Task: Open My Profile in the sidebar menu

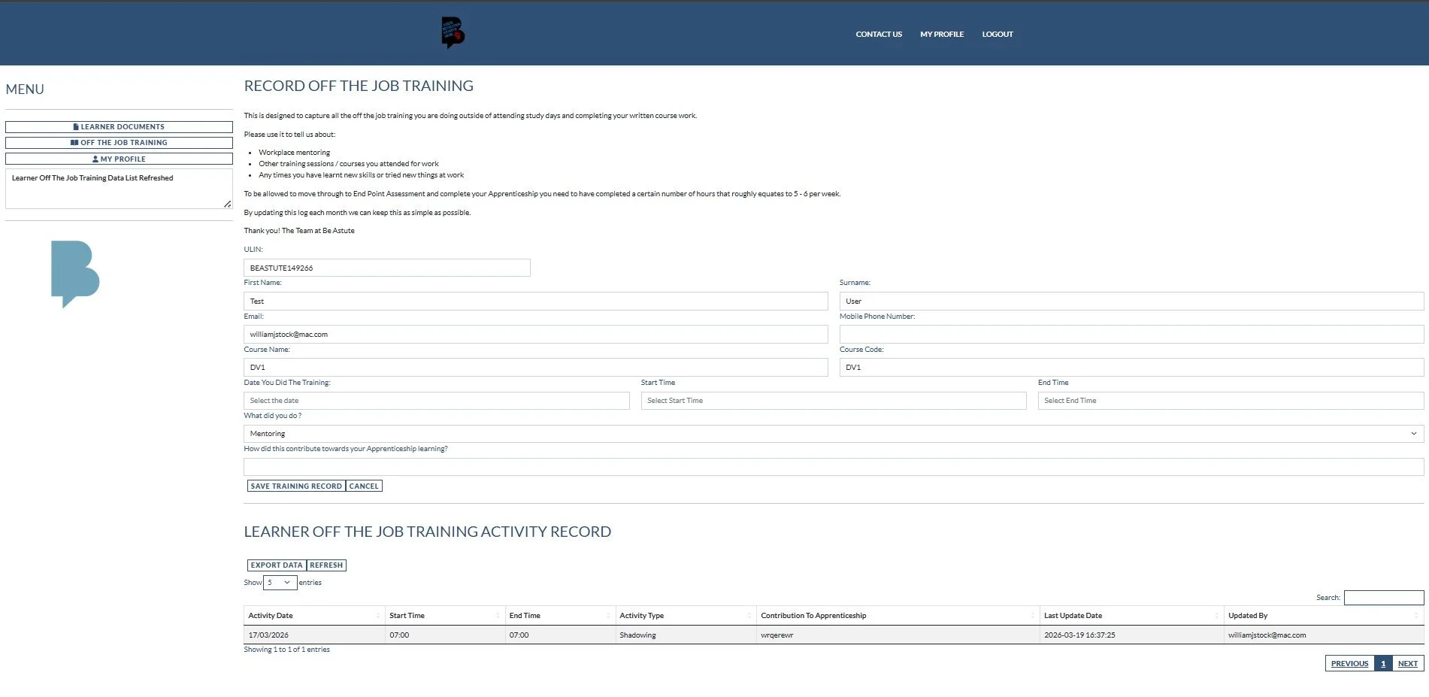Action: click(x=119, y=159)
